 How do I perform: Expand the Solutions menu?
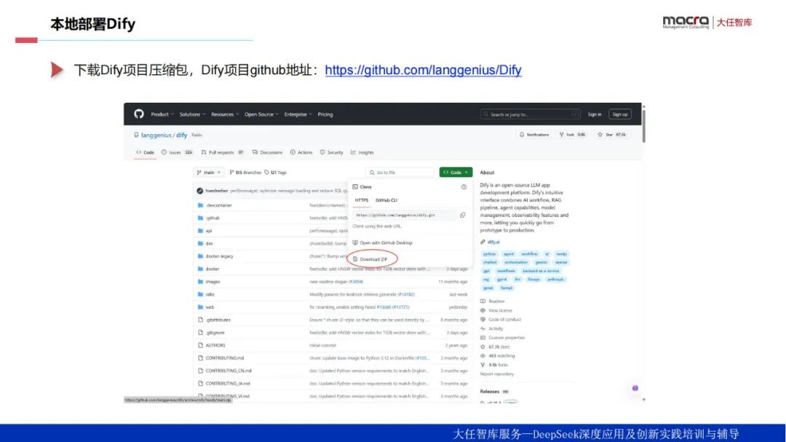[192, 114]
